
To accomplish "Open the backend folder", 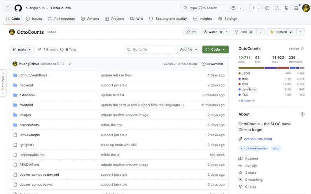I will pyautogui.click(x=26, y=85).
